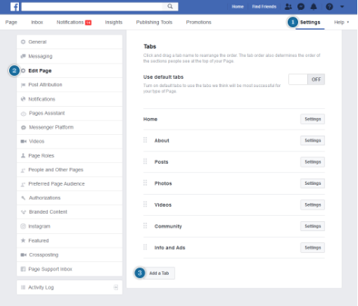Screen dimensions: 358x306
Task: Open the notifications bell icon
Action: click(x=313, y=7)
